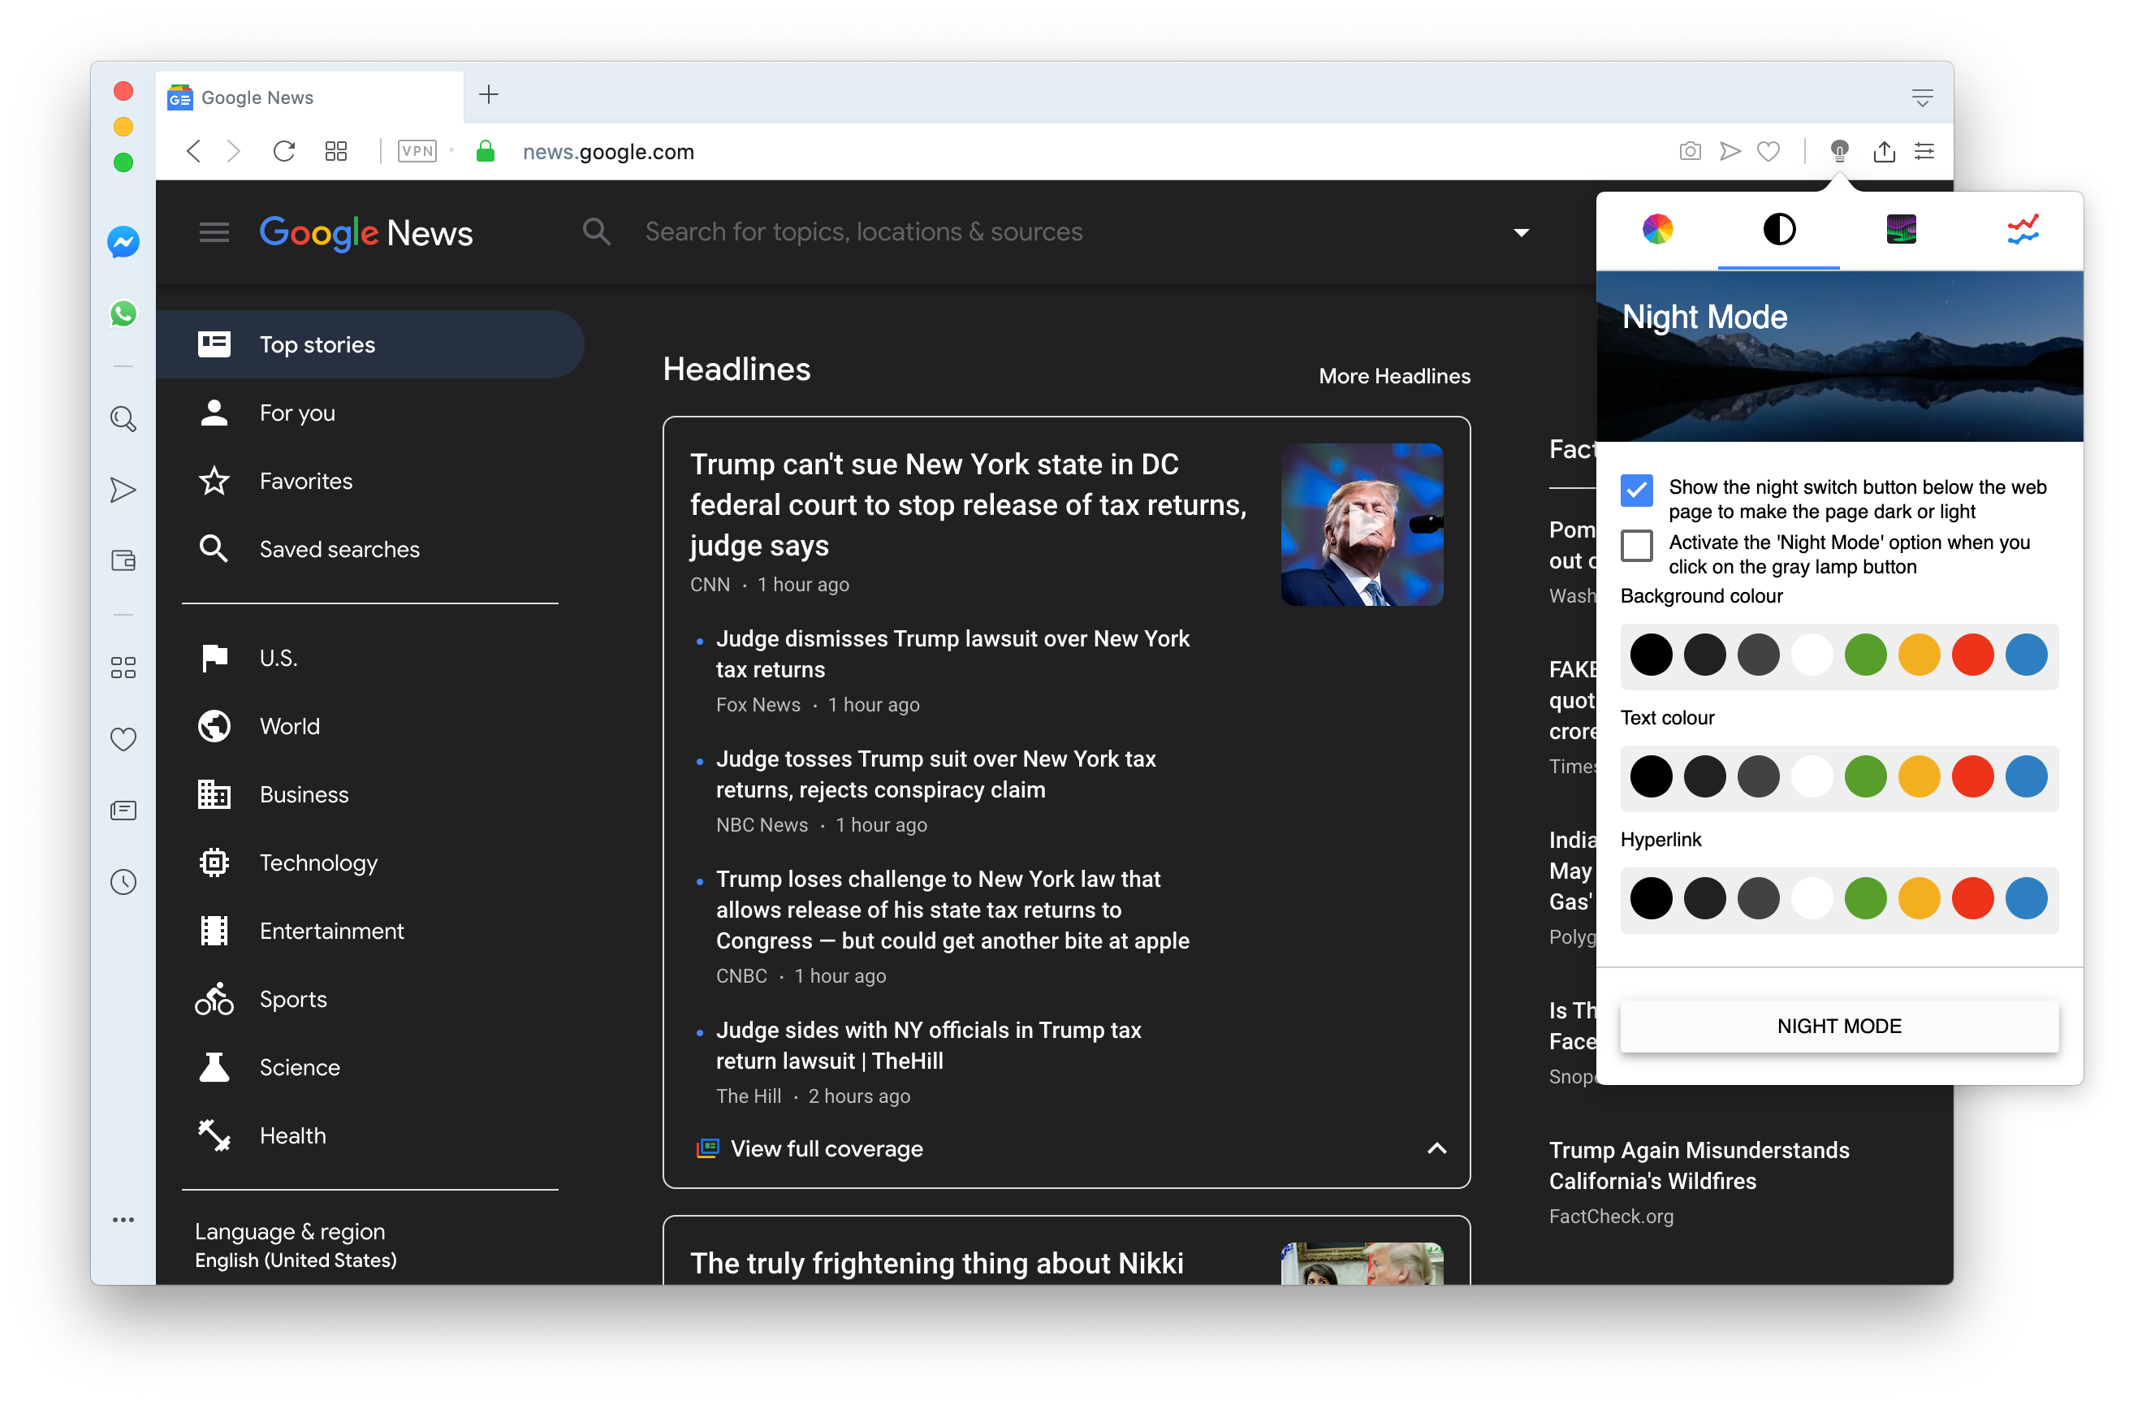Open History clock in sidebar

tap(123, 881)
